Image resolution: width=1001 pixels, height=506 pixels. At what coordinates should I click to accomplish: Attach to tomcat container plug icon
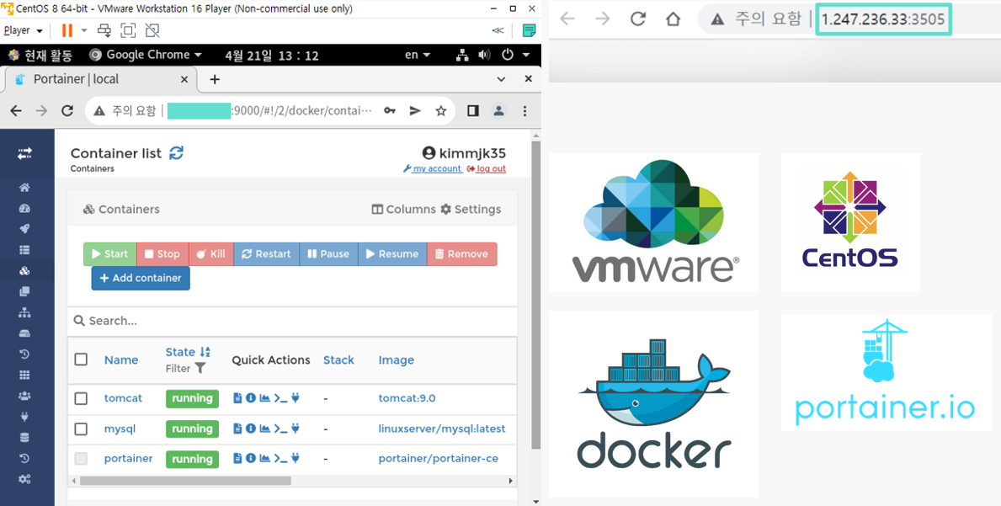(x=295, y=398)
